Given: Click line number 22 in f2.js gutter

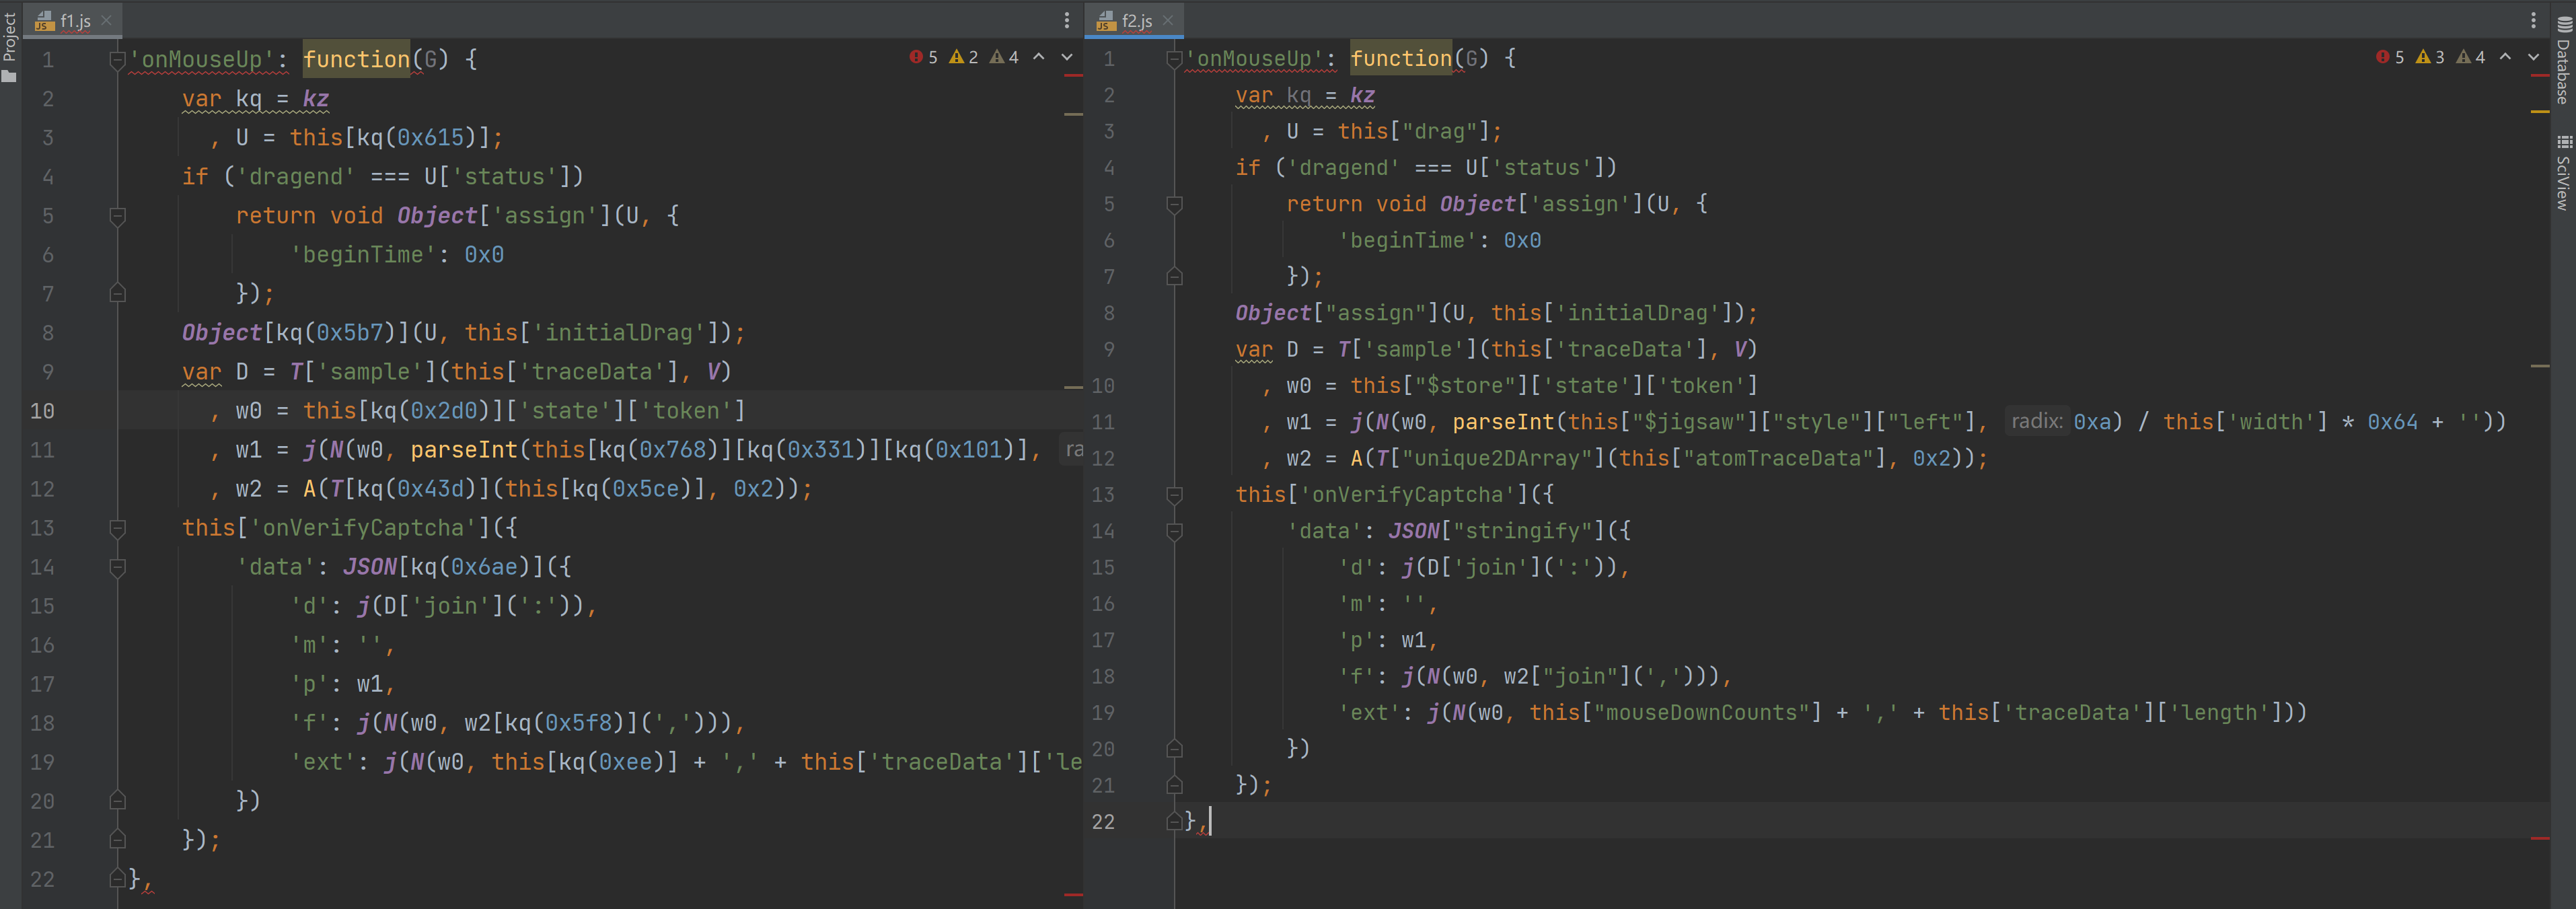Looking at the screenshot, I should [1103, 821].
